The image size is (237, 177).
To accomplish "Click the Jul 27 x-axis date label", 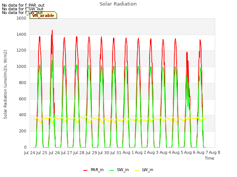I will pyautogui.click(x=67, y=153).
